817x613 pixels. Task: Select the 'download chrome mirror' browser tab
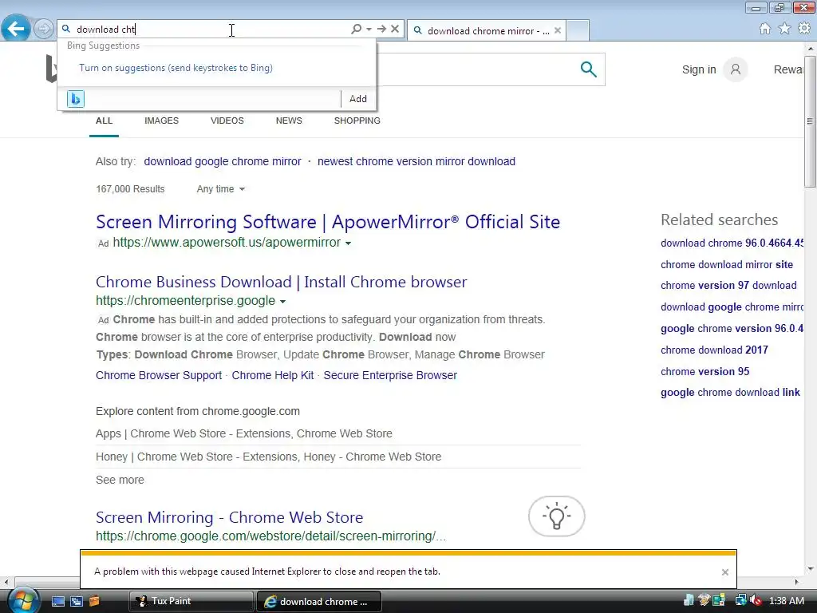(486, 31)
